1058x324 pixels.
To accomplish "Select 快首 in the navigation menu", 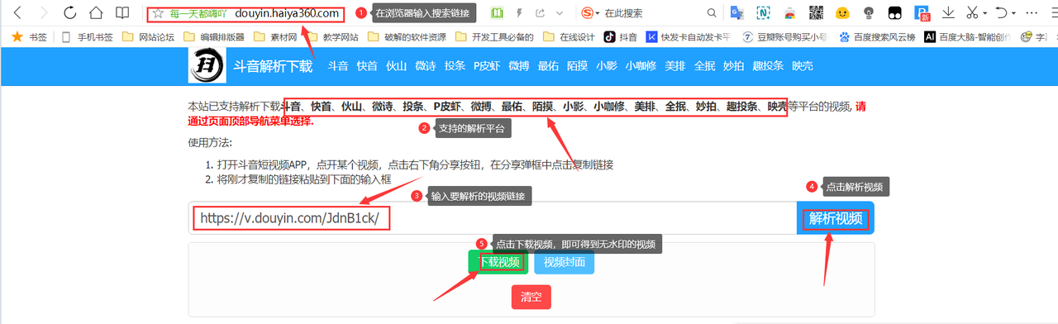I will coord(367,66).
